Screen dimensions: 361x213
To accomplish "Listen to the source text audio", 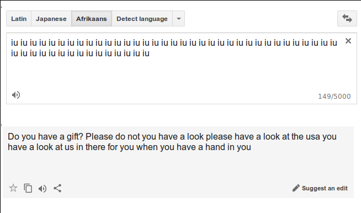I will [x=16, y=95].
